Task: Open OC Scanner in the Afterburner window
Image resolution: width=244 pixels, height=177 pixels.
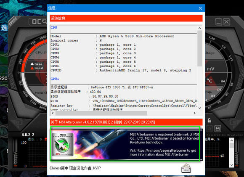Action: coord(38,21)
